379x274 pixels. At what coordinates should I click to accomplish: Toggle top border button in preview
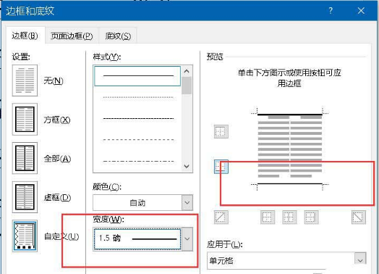[x=221, y=131]
